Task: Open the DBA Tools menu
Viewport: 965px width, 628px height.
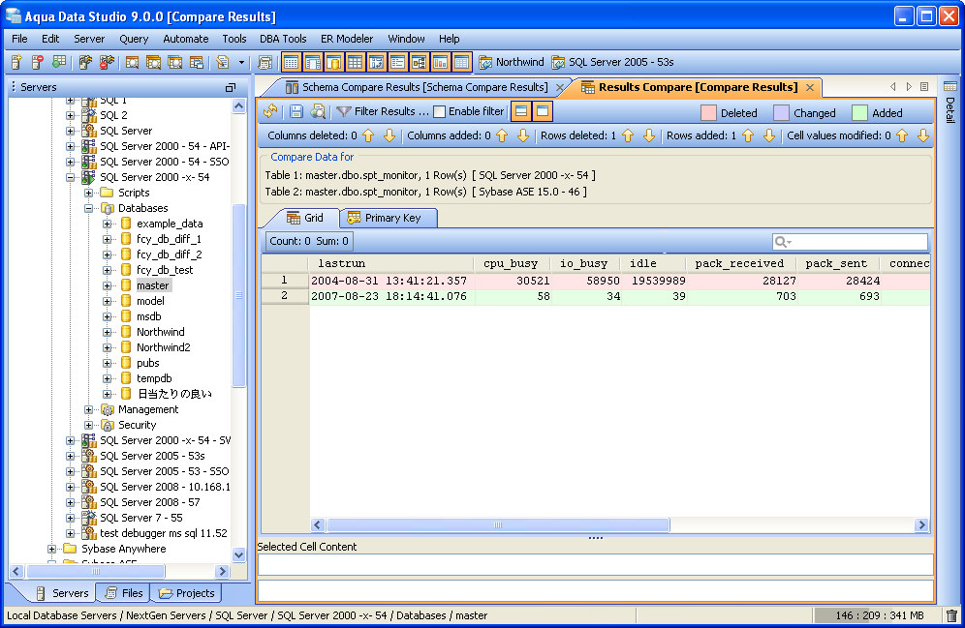Action: click(283, 39)
